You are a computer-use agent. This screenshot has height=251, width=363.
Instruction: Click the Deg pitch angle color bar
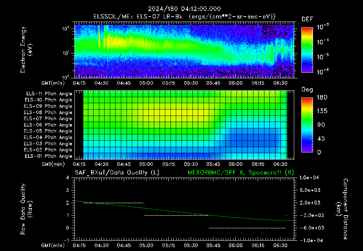click(x=307, y=125)
